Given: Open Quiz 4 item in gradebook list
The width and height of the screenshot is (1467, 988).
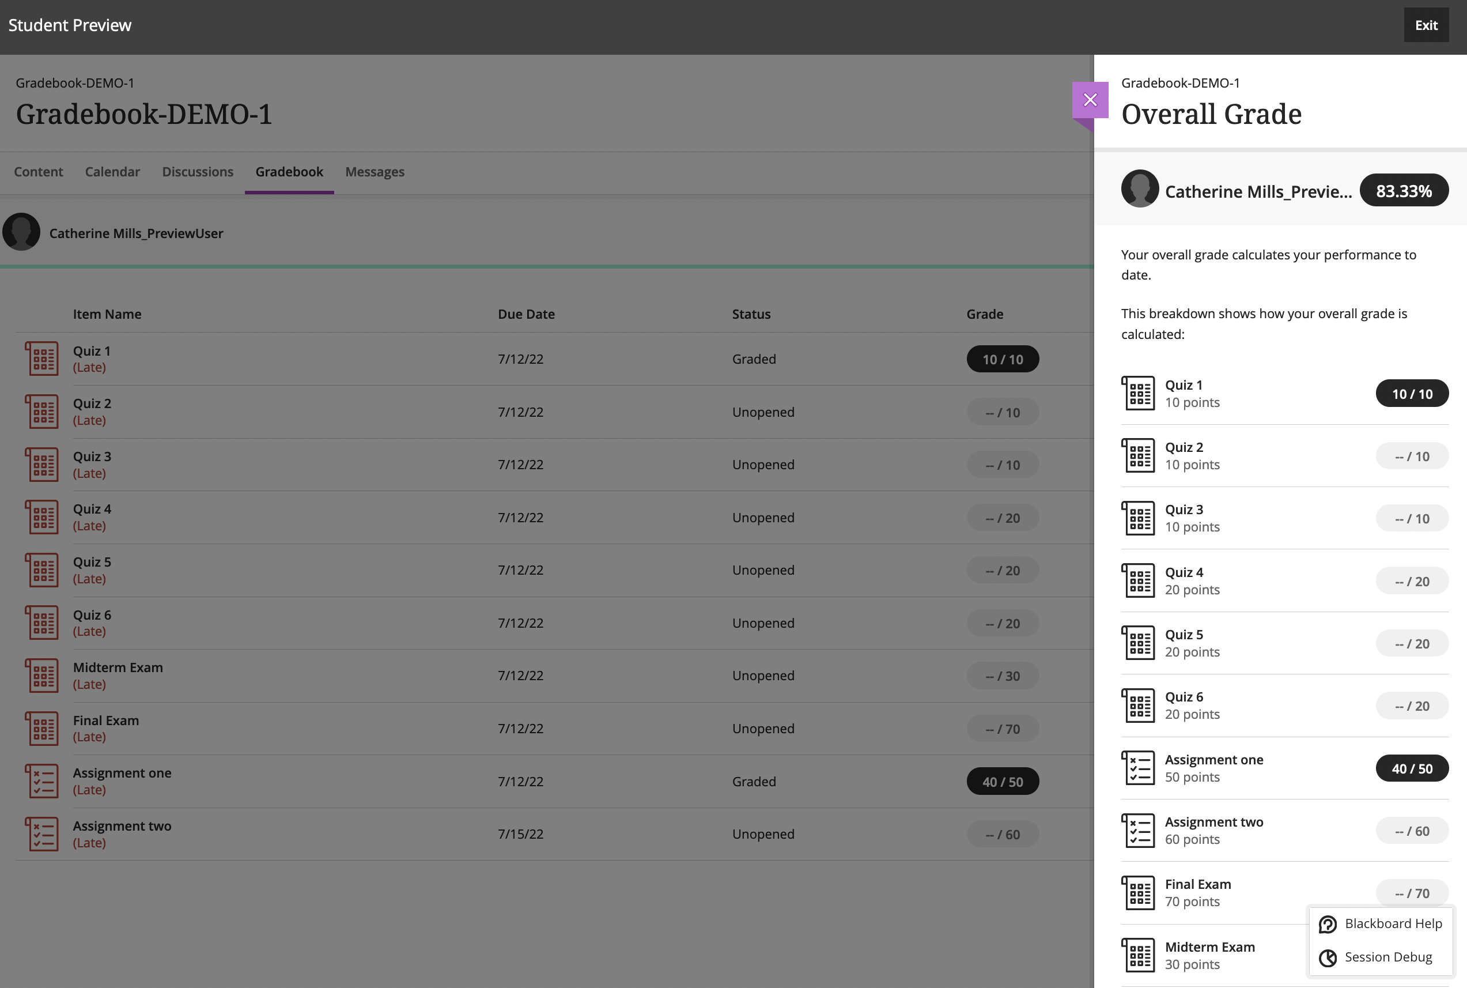Looking at the screenshot, I should coord(92,509).
